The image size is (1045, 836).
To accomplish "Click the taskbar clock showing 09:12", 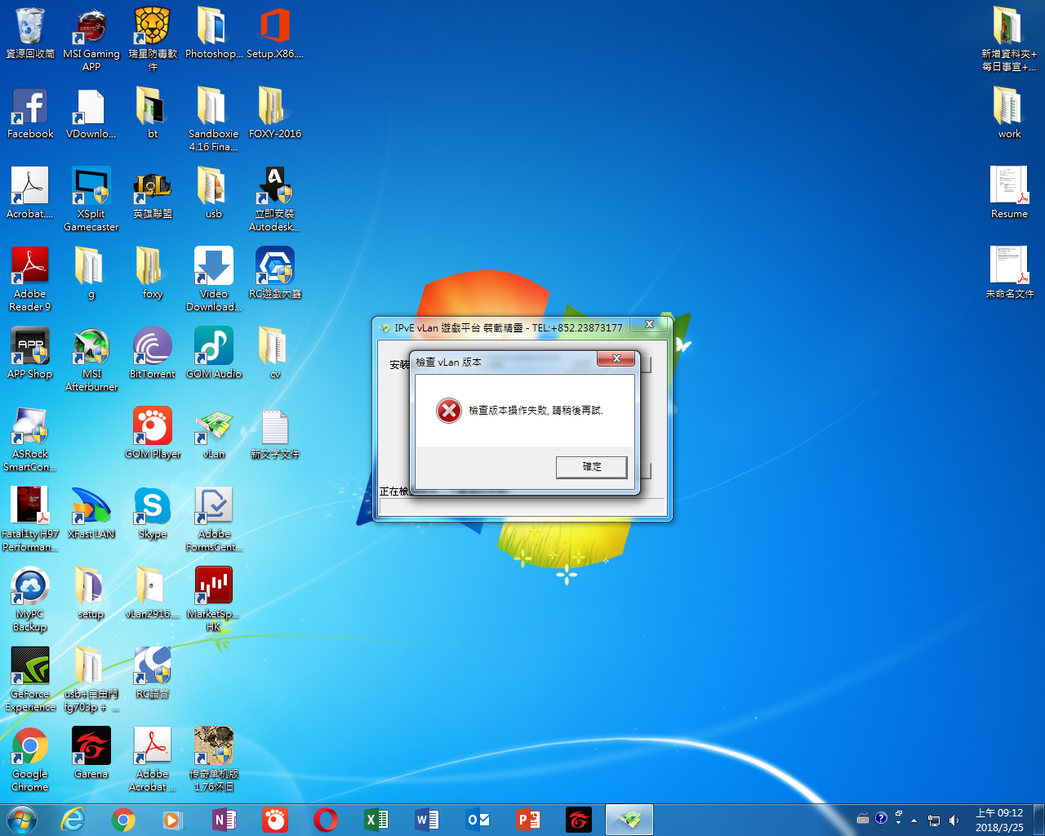I will [999, 820].
